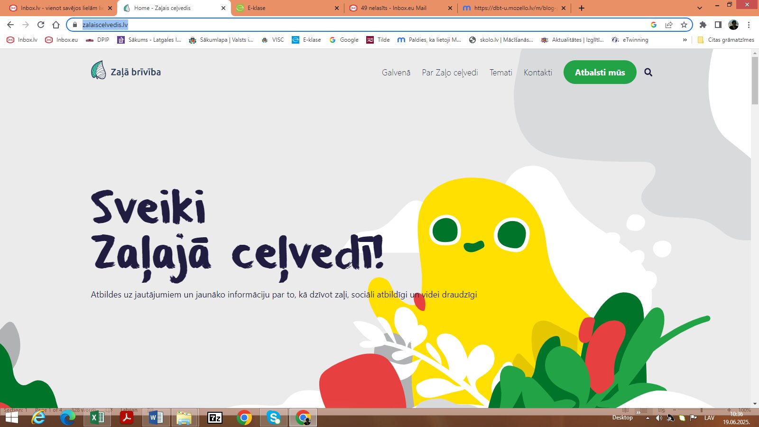The width and height of the screenshot is (759, 427).
Task: Open the LAV input language selector
Action: (709, 418)
